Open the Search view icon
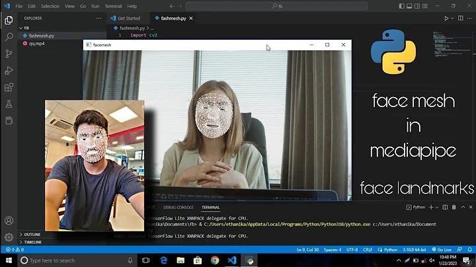The height and width of the screenshot is (267, 476). pos(9,37)
